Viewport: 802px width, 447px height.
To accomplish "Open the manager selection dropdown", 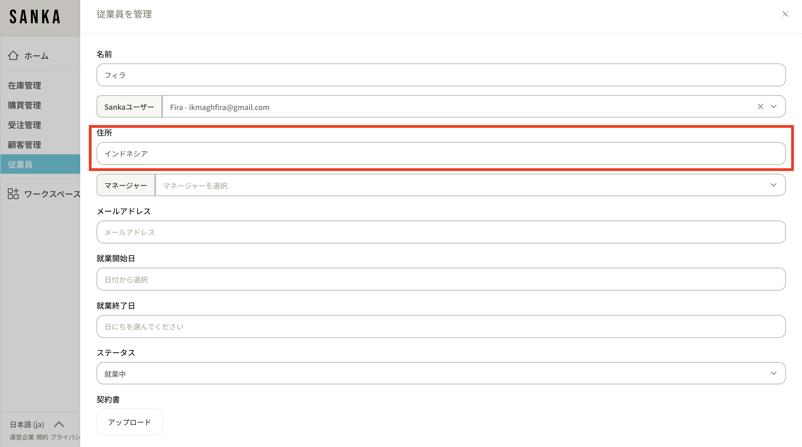I will pyautogui.click(x=470, y=185).
